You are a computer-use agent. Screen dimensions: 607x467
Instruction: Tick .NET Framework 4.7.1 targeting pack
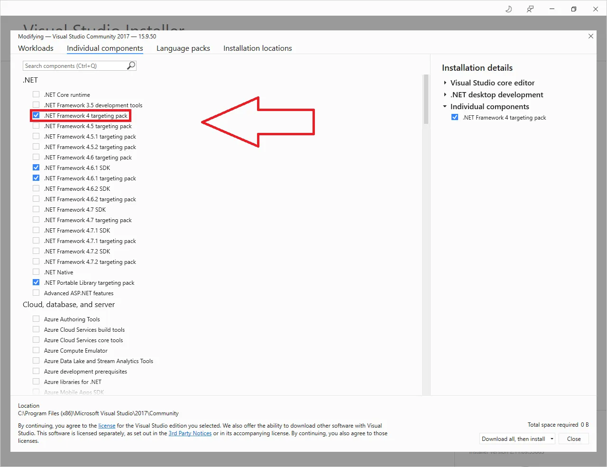36,241
